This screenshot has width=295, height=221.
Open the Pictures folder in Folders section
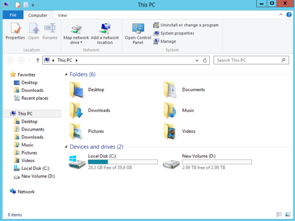pos(87,131)
